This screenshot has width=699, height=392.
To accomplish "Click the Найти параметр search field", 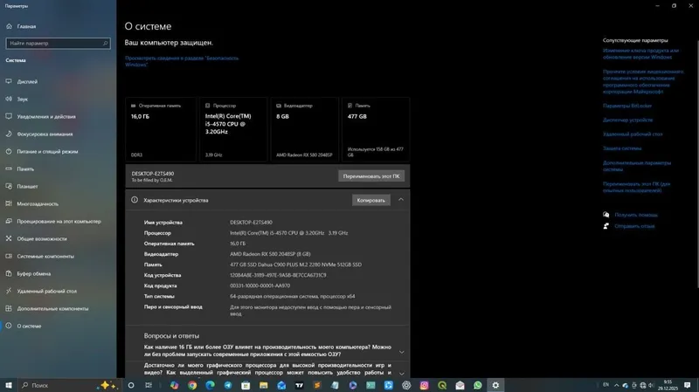I will pos(58,43).
